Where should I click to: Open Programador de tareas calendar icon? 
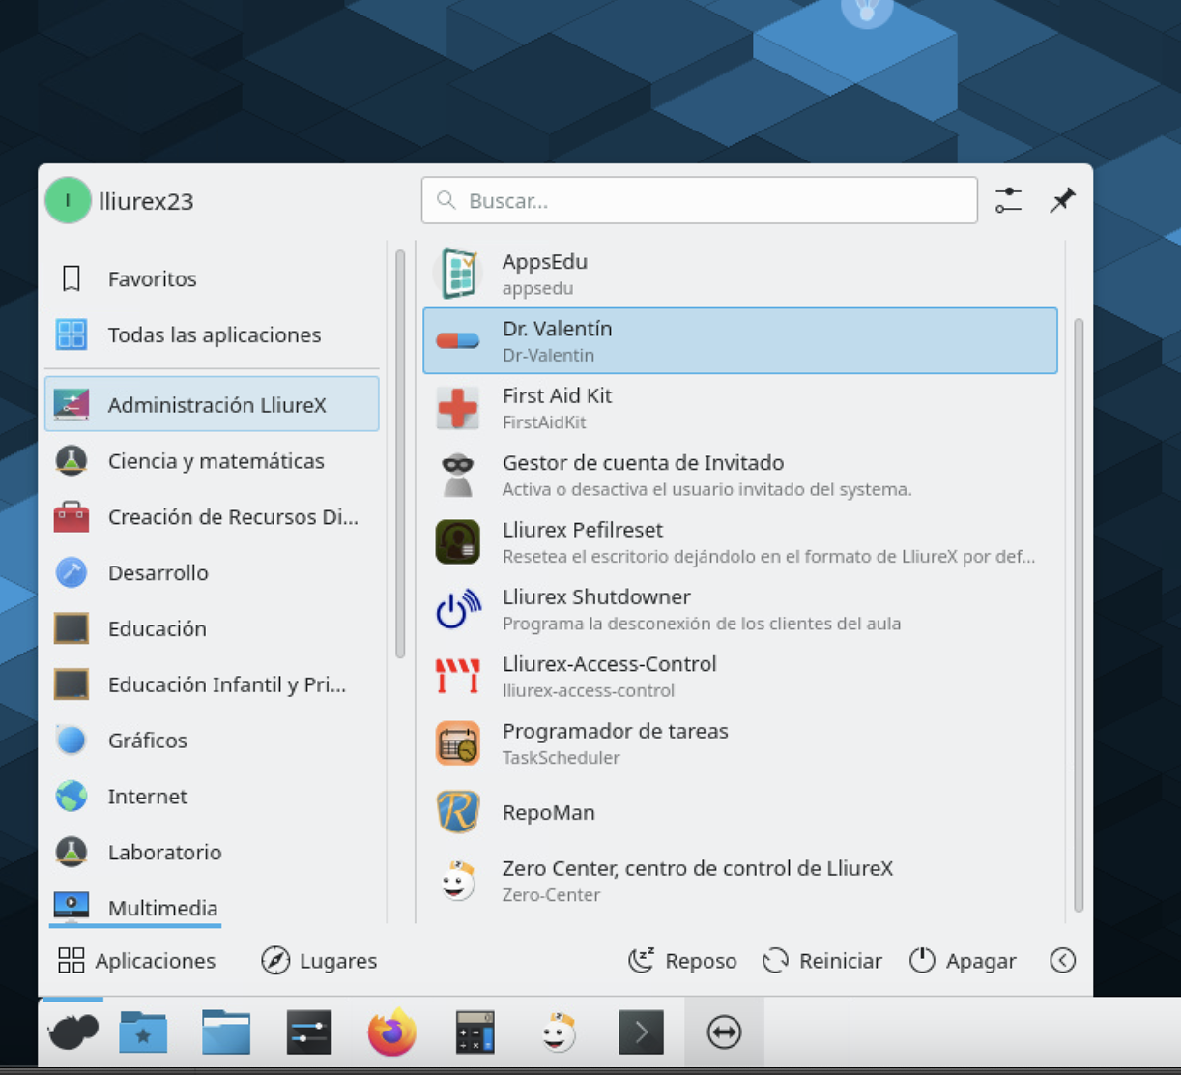[x=458, y=743]
